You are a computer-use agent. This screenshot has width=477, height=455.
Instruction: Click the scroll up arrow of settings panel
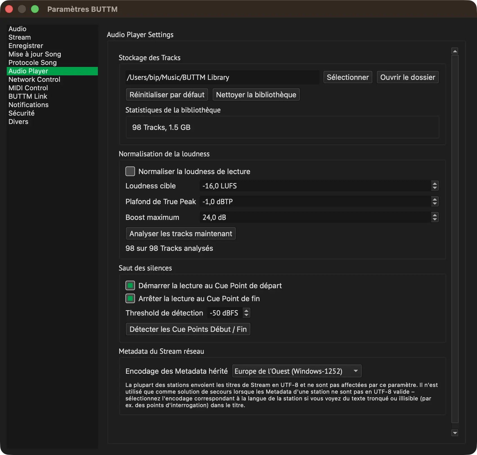[455, 51]
